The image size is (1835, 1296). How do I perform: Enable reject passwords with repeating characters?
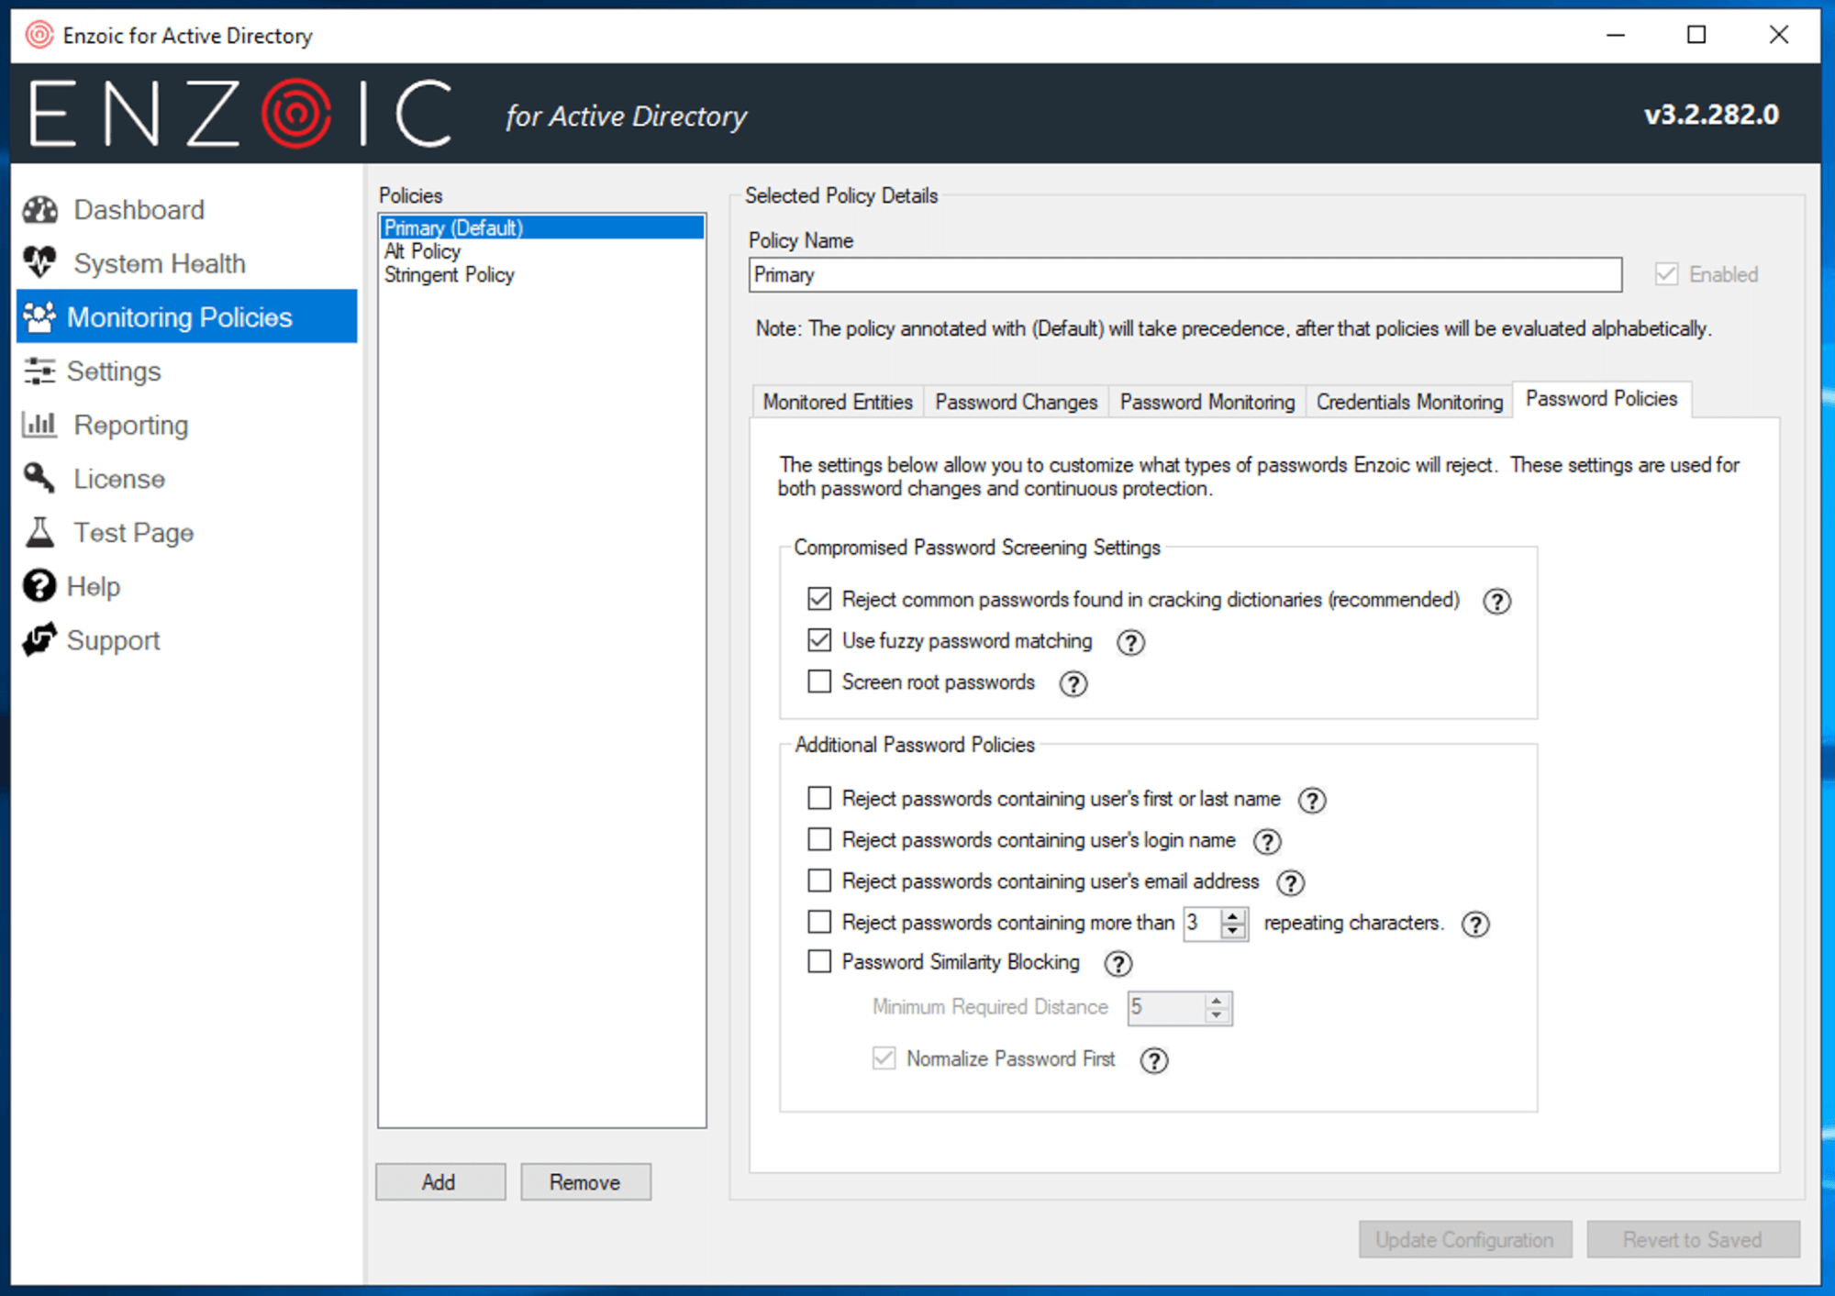point(819,921)
